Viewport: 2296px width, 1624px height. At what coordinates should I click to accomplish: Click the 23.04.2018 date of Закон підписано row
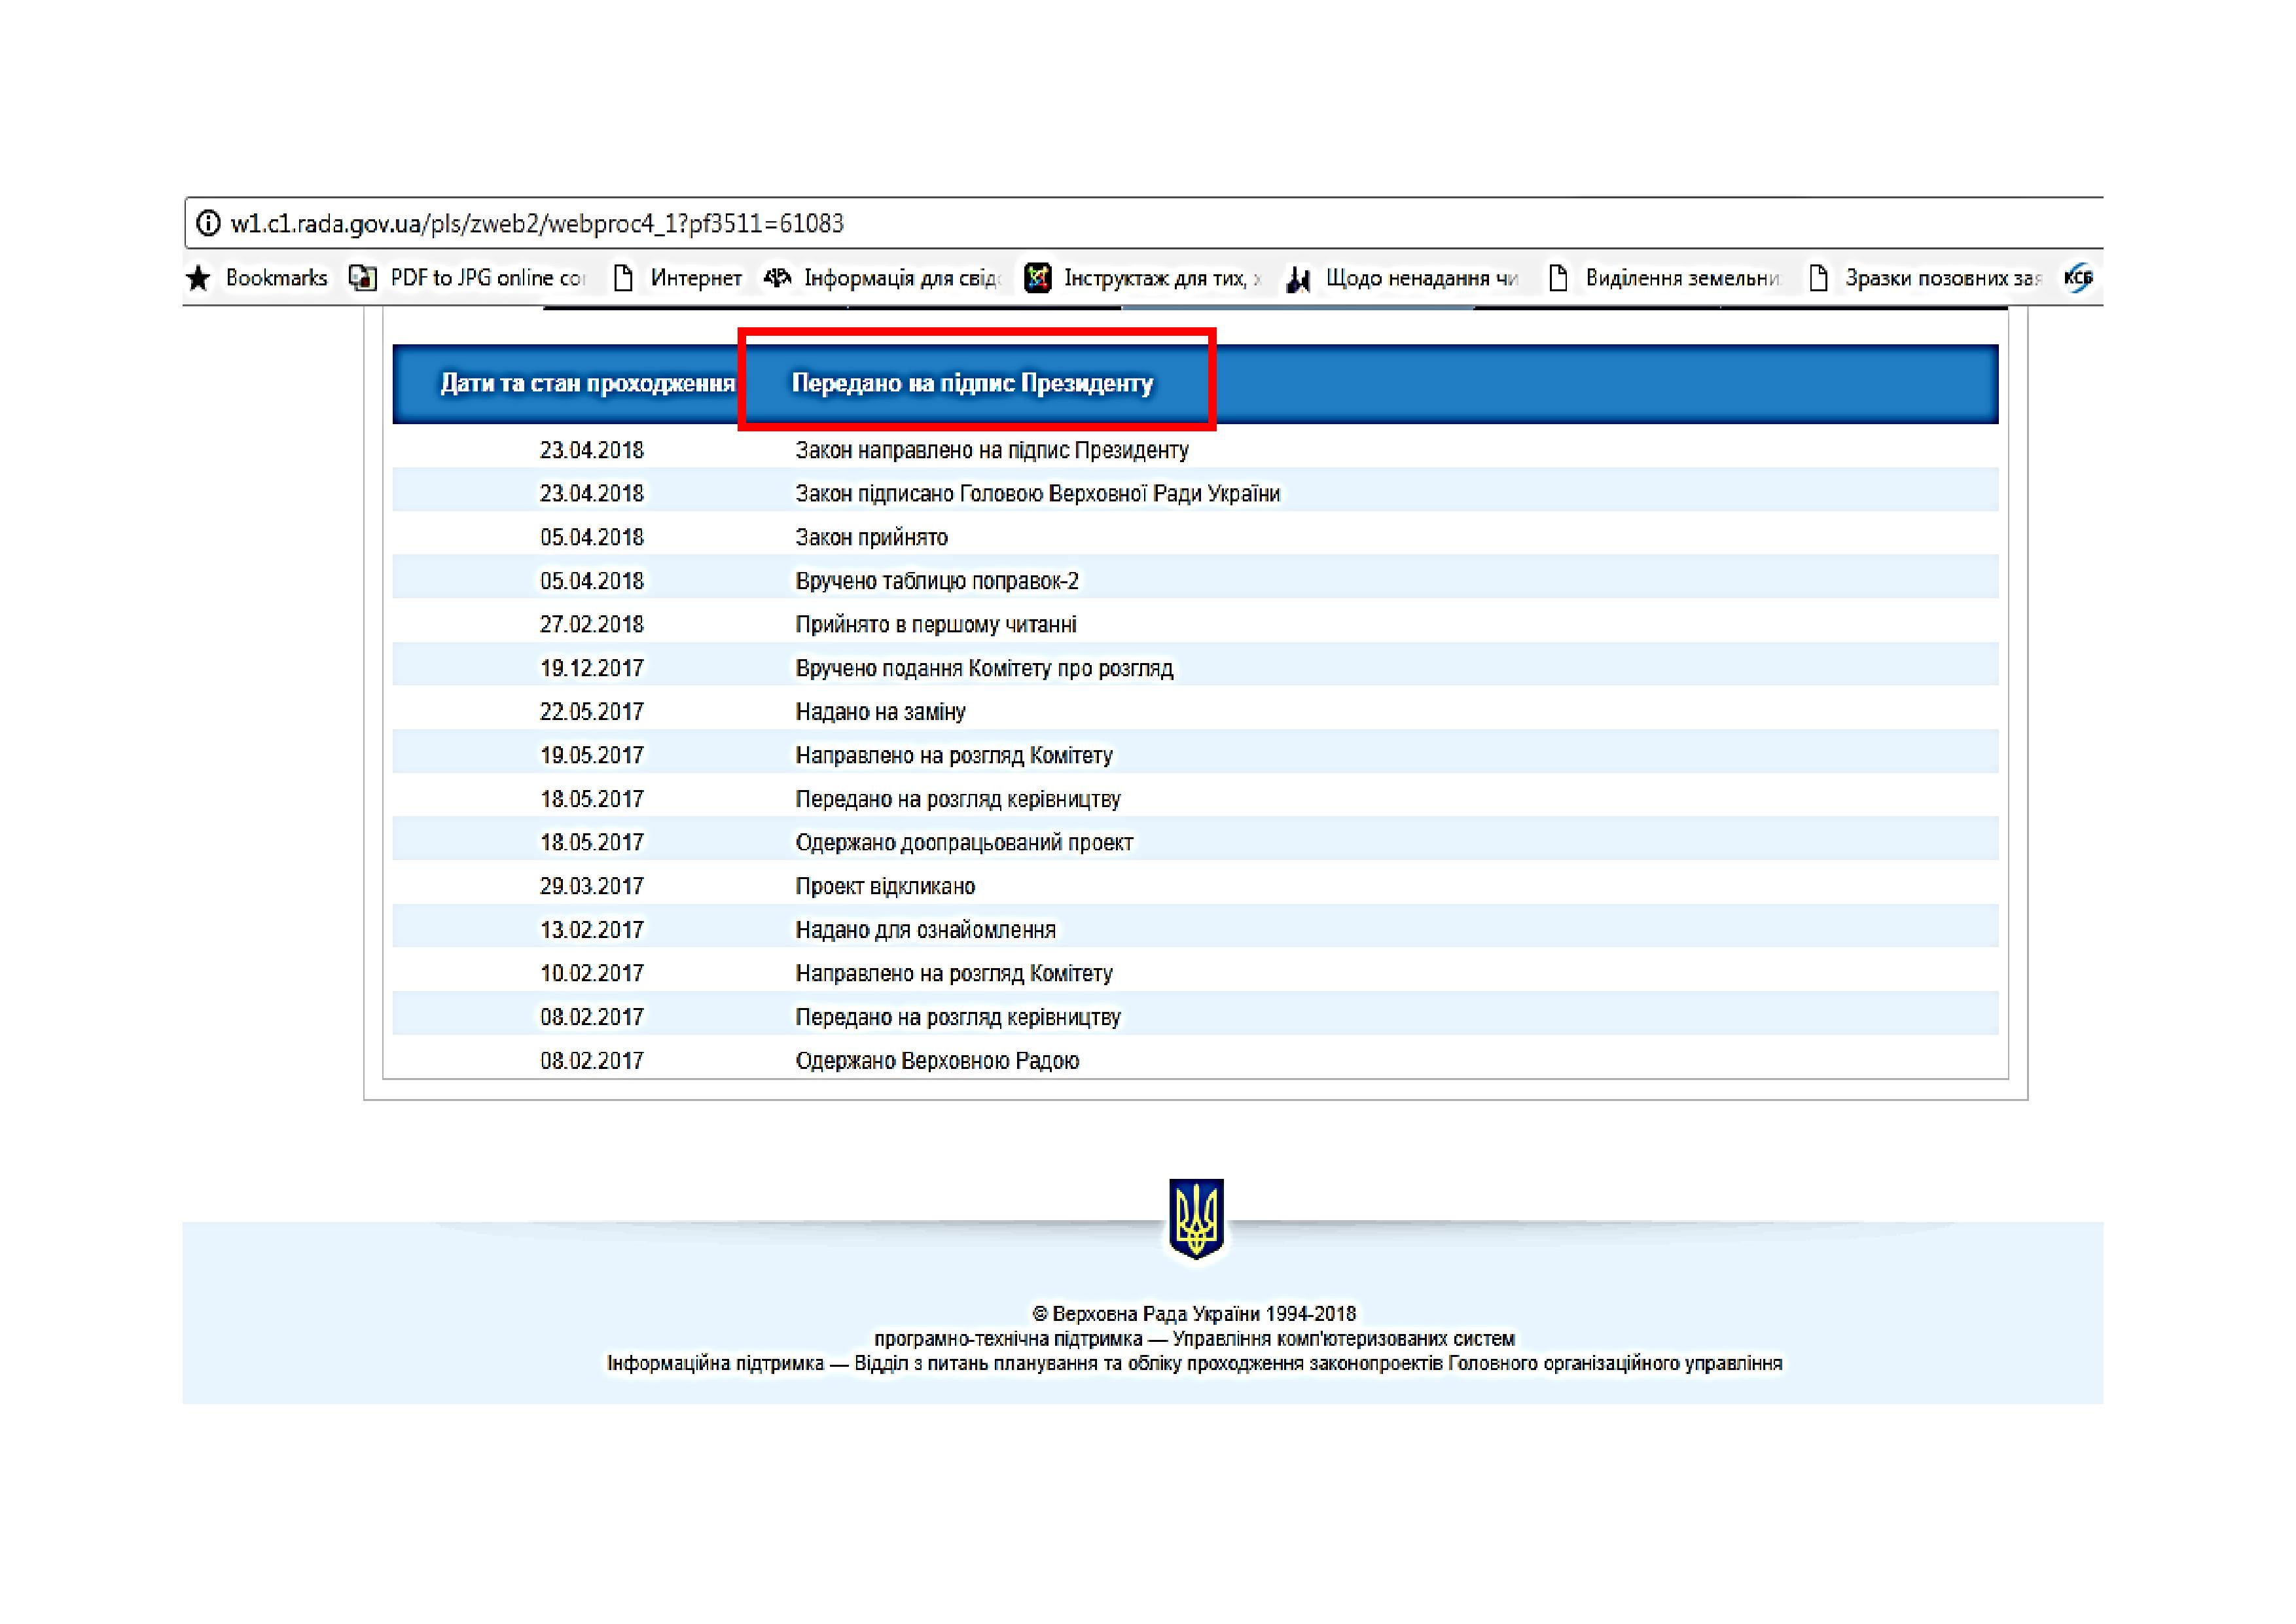click(592, 493)
